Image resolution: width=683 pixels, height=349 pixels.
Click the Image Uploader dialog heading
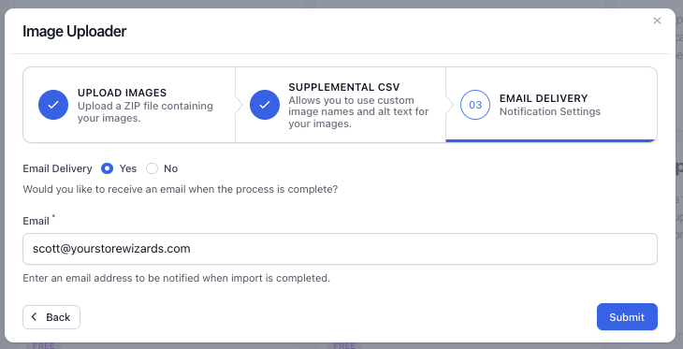(x=75, y=32)
